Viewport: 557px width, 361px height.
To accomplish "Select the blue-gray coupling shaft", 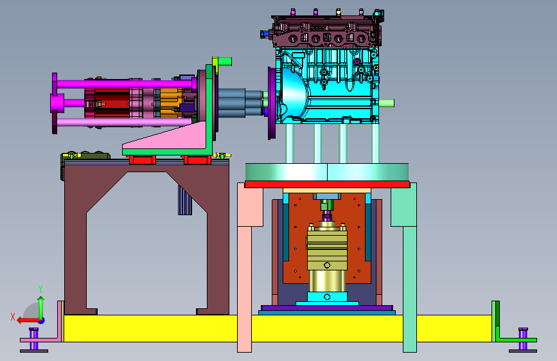I will pos(240,103).
